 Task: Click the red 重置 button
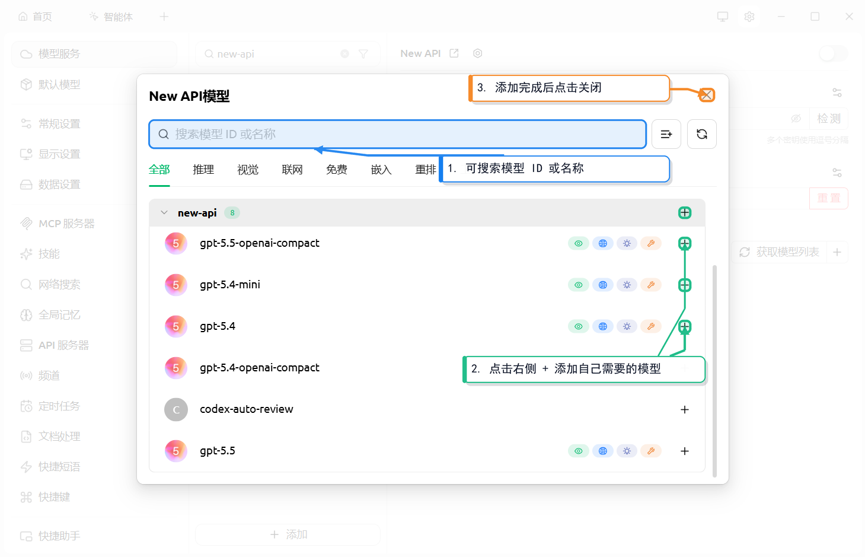pos(829,198)
